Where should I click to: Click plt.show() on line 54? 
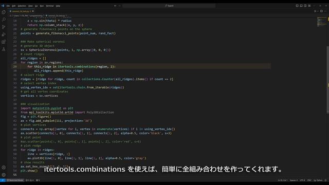(x=29, y=171)
